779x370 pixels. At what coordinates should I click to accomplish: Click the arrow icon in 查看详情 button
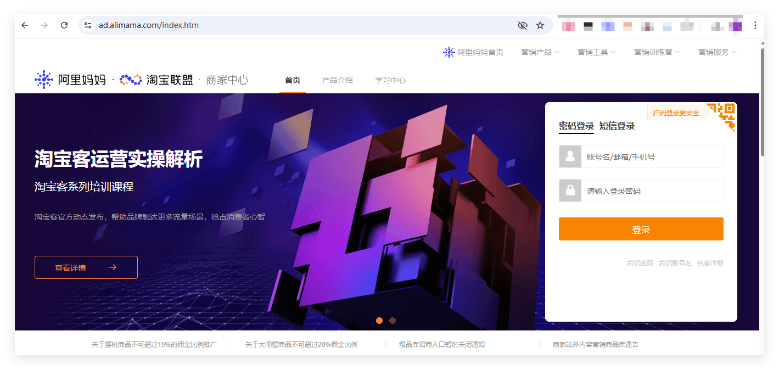[113, 267]
